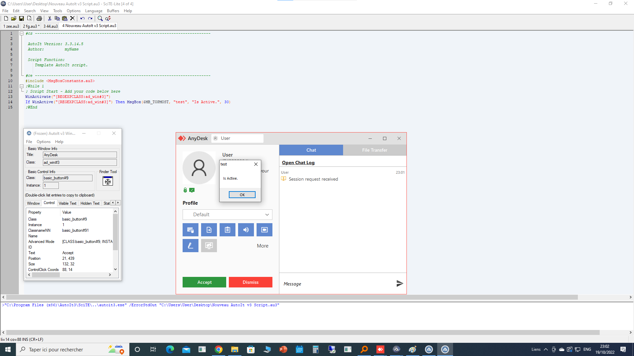634x356 pixels.
Task: Click the AutoIt Finder Tool crosshair icon
Action: (x=108, y=181)
